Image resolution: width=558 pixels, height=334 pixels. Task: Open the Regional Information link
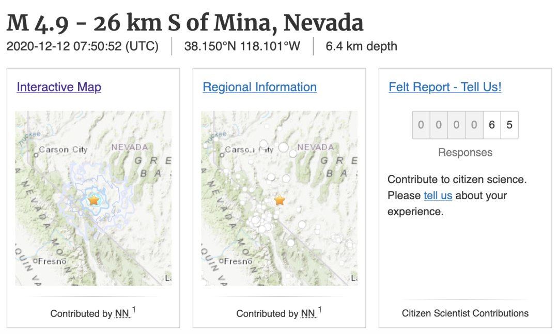point(259,87)
